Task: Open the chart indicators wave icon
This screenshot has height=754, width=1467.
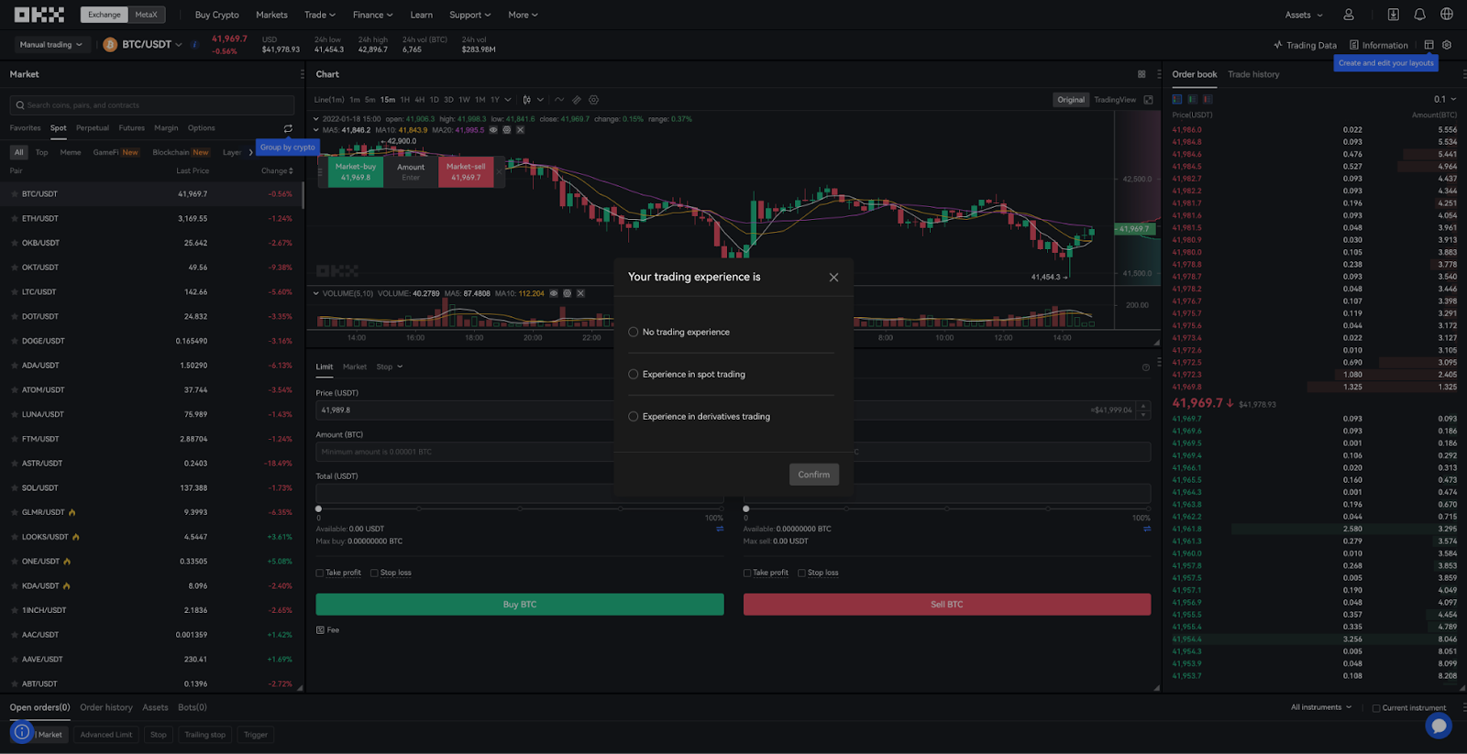Action: (x=559, y=100)
